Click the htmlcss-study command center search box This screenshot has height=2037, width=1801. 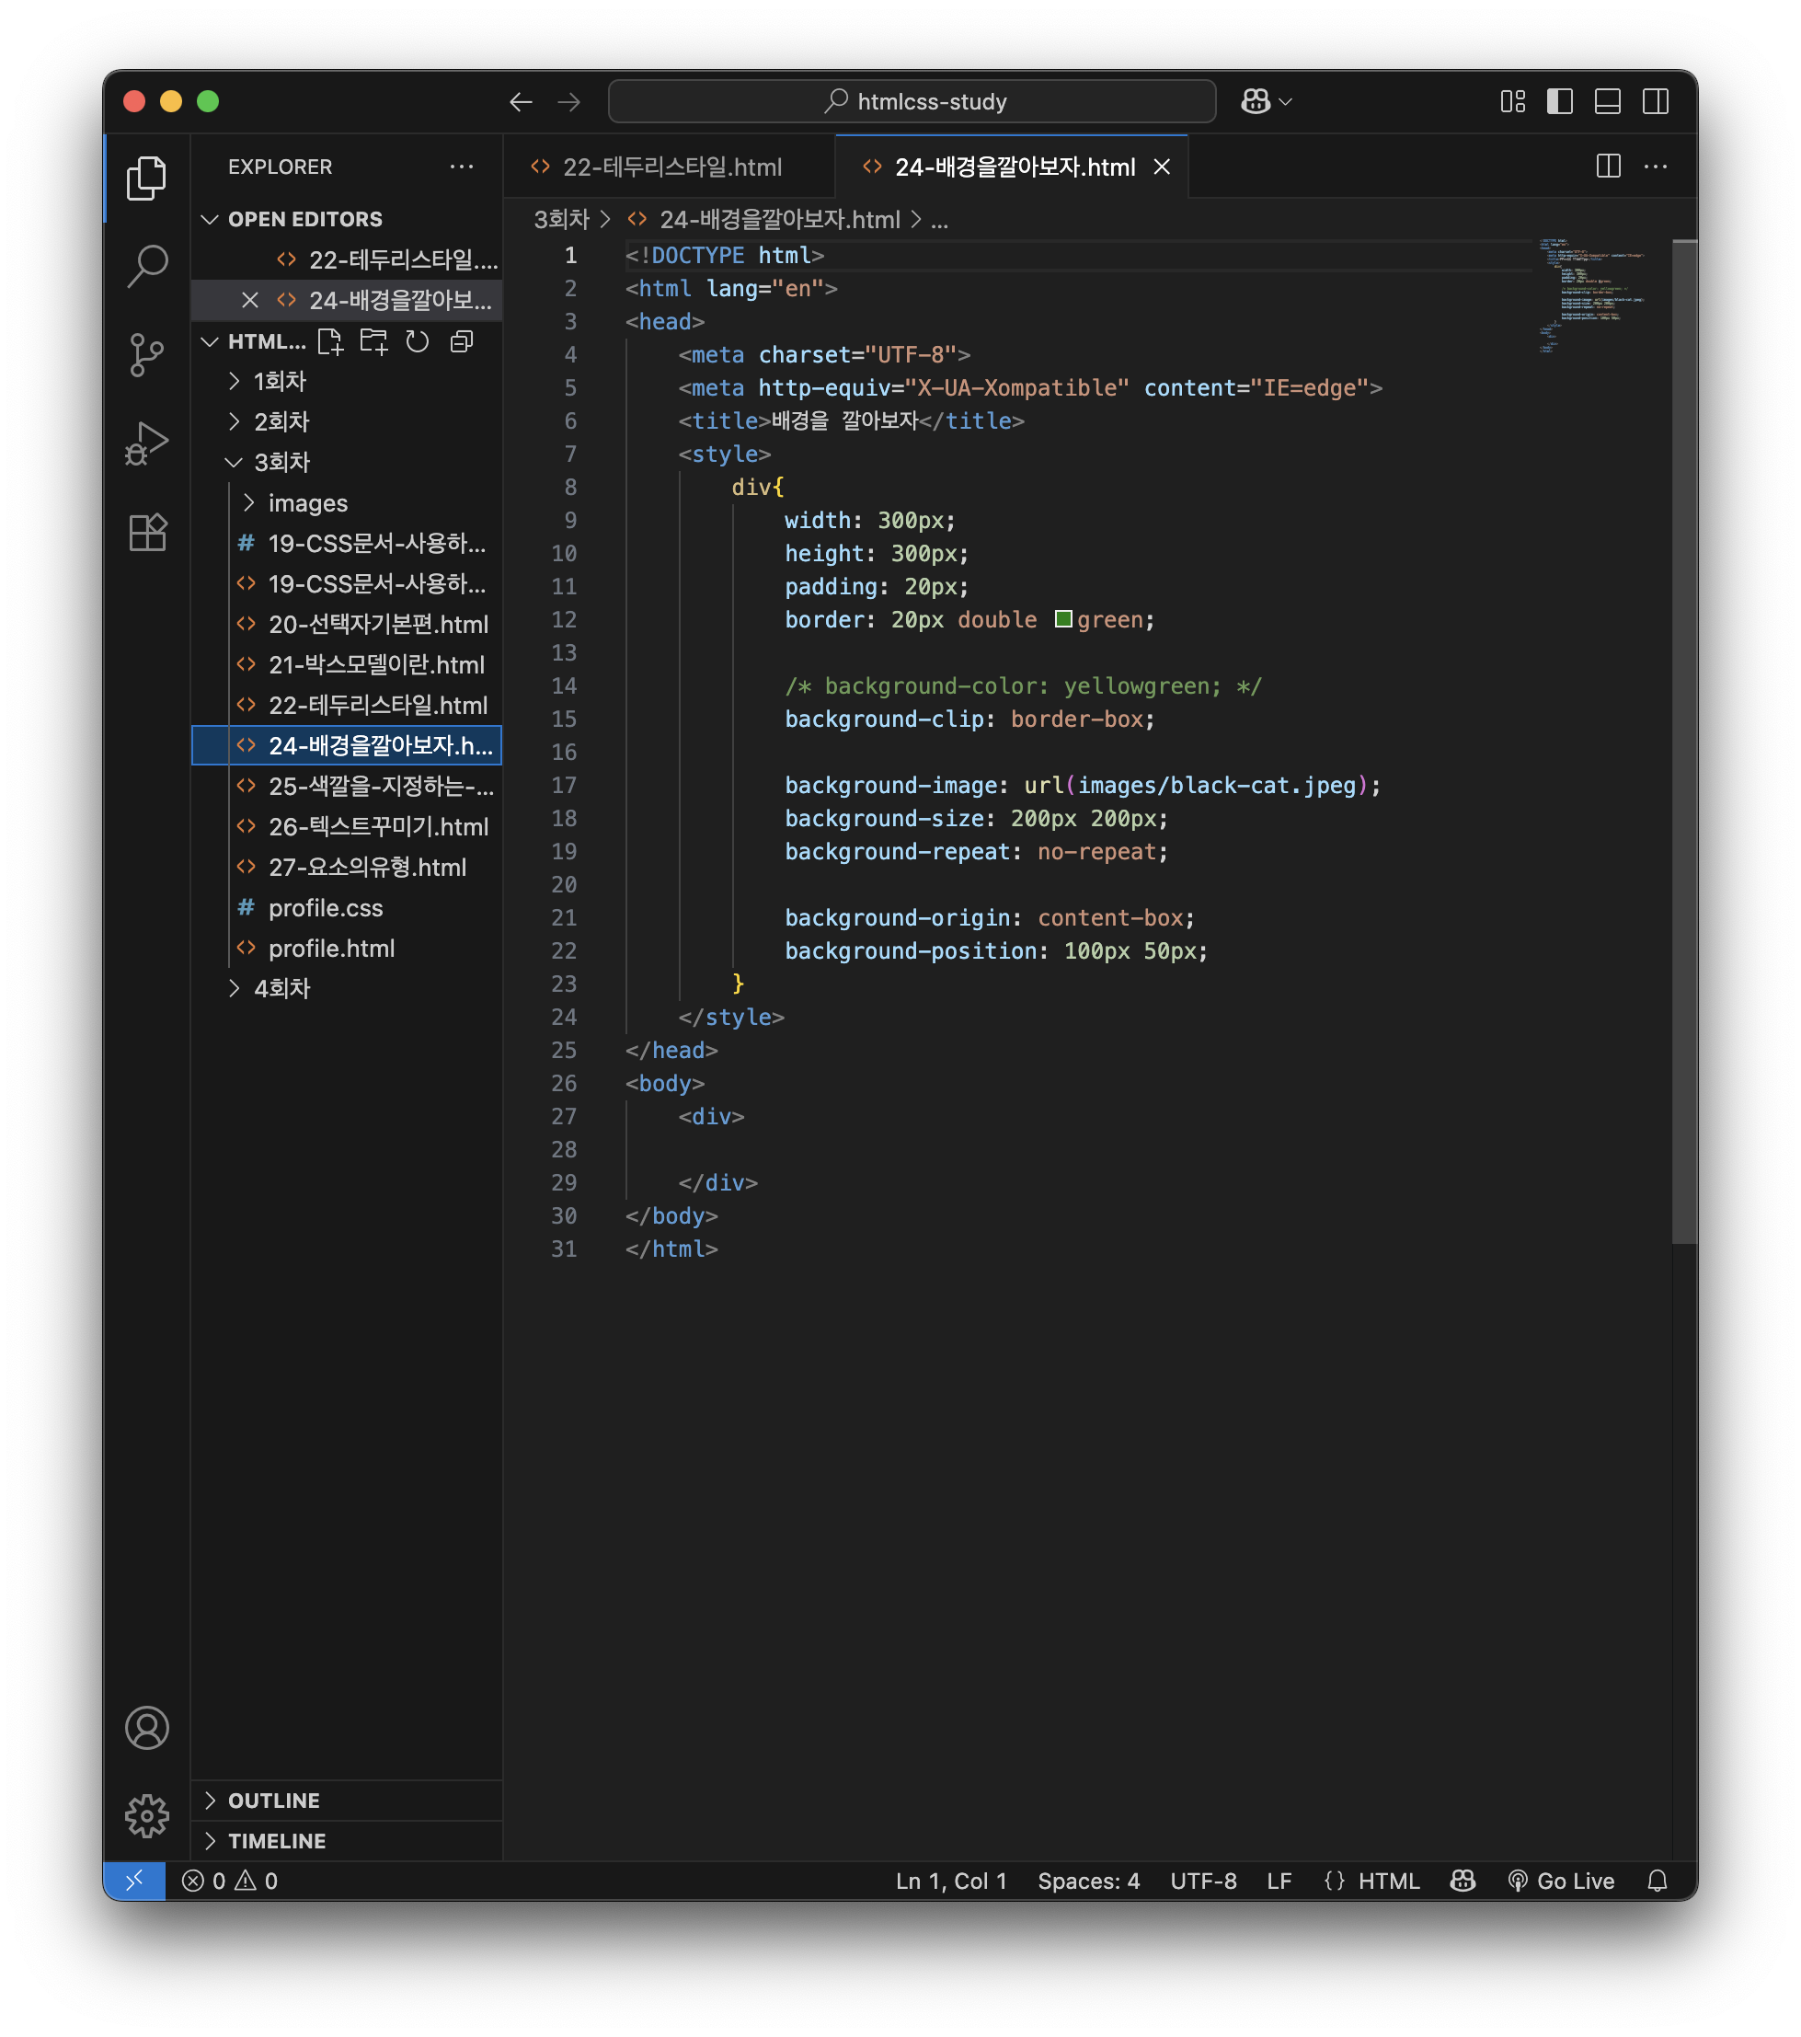pos(912,101)
